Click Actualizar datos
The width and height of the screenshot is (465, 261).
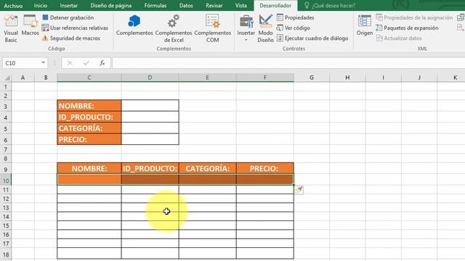399,38
